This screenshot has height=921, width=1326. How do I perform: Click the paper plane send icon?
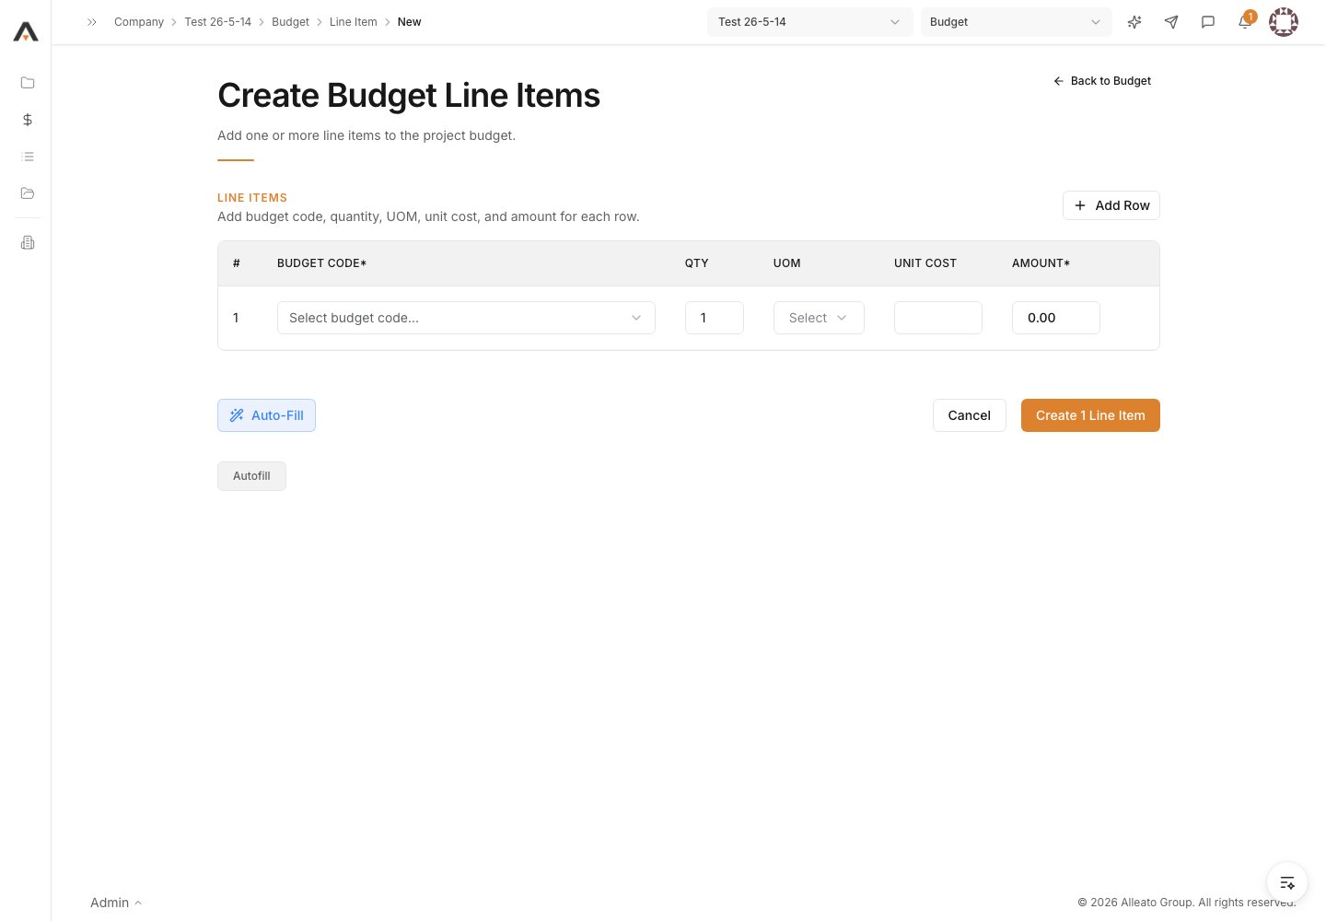[x=1171, y=22]
